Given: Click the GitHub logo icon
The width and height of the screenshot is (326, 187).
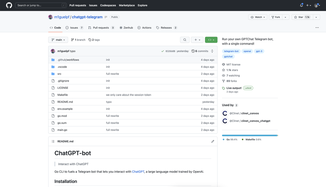Looking at the screenshot, I should (x=9, y=5).
